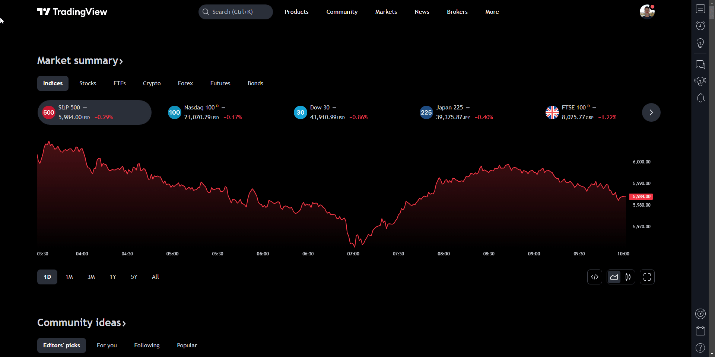The image size is (715, 357).
Task: Open the Ideas lightbulb icon in sidebar
Action: click(x=700, y=43)
